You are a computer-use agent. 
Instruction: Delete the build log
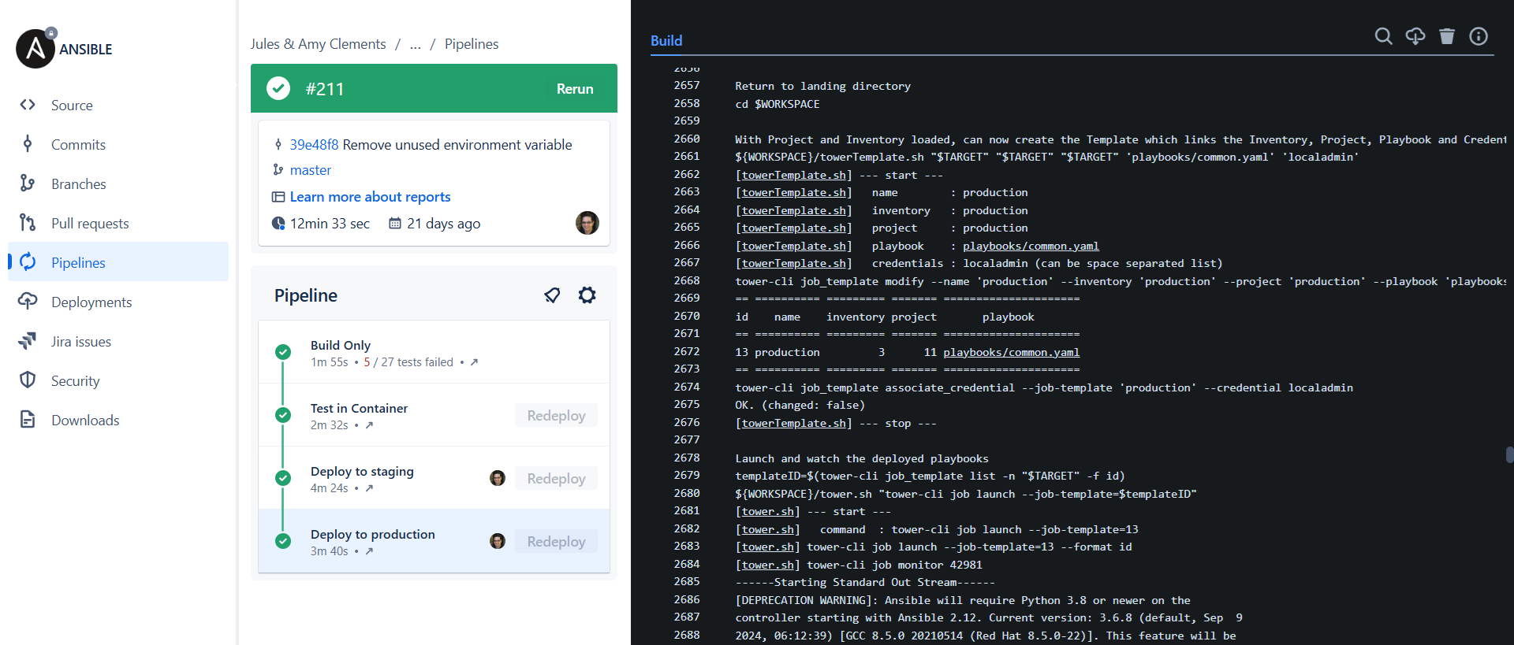point(1447,36)
